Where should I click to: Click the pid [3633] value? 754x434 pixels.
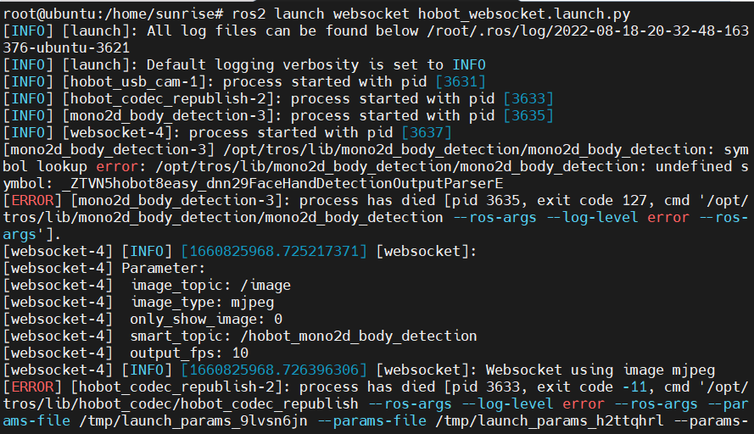(x=528, y=98)
